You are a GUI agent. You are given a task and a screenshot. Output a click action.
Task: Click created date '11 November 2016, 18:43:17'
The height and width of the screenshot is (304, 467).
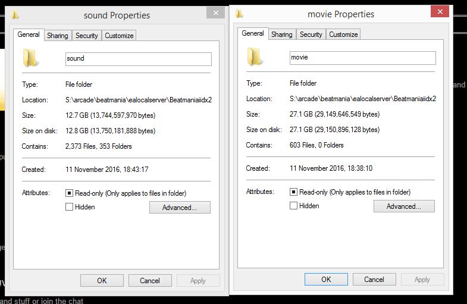pos(107,170)
